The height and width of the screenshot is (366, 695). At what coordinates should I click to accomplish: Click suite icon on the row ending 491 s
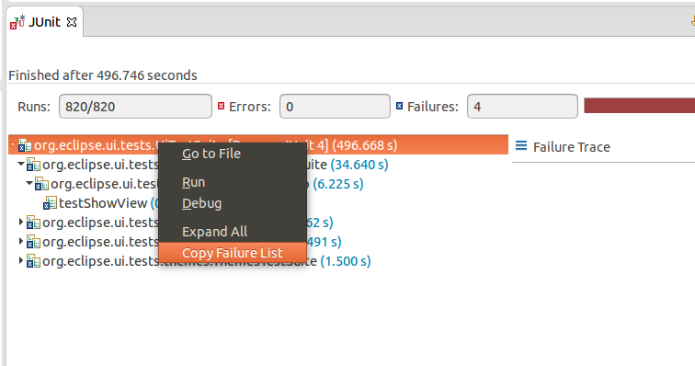[x=33, y=242]
